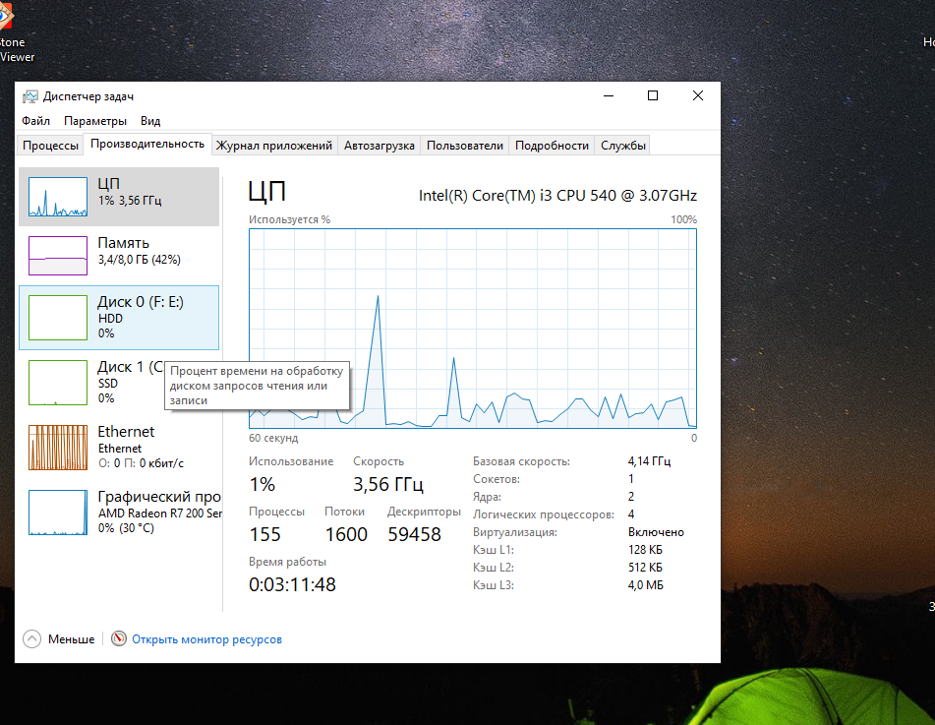Click the Память 3,4/8,0 ГБ (42%) text
935x725 pixels.
140,260
